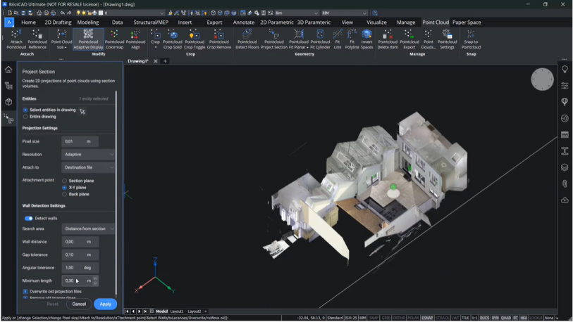Choose the Entire drawing radio option
573x322 pixels.
(x=26, y=117)
